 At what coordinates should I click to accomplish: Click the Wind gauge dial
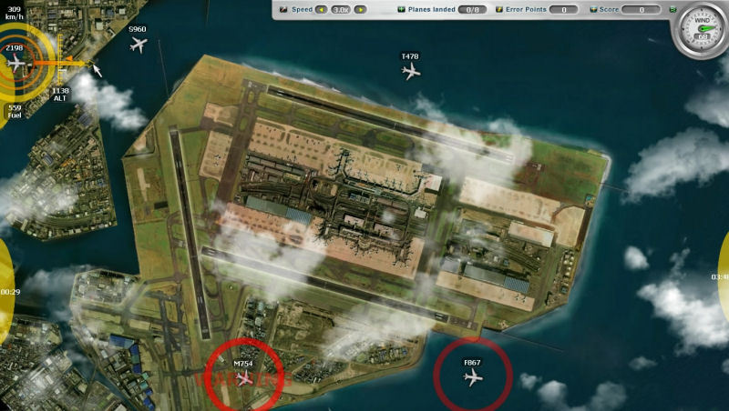point(702,29)
